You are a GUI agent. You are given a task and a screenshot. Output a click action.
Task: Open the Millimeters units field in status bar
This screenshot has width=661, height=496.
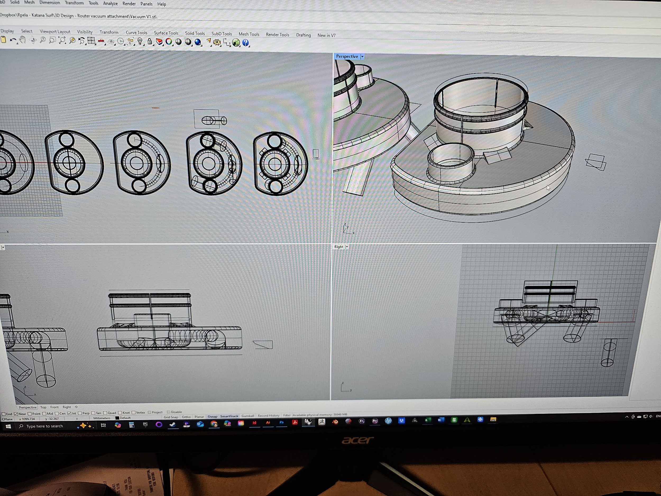[102, 418]
